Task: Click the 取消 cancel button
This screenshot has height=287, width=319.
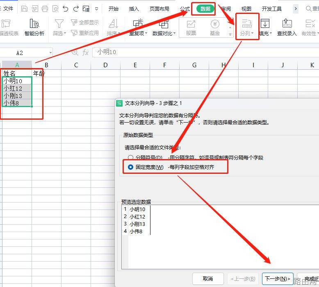Action: coord(208,279)
